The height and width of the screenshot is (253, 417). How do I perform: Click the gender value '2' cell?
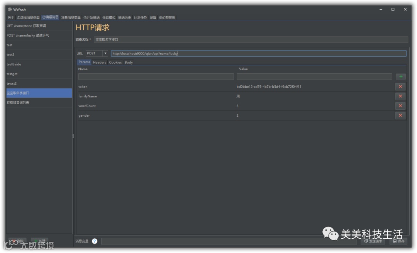(315, 115)
